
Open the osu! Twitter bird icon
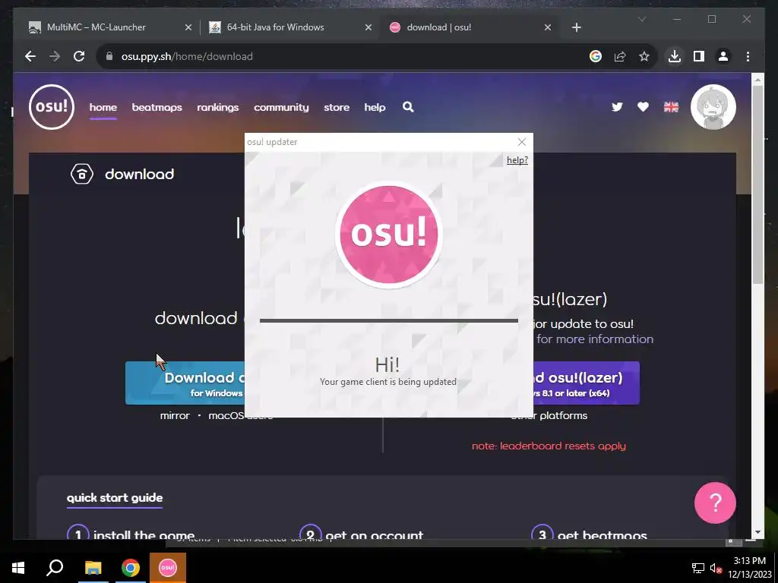click(x=617, y=107)
